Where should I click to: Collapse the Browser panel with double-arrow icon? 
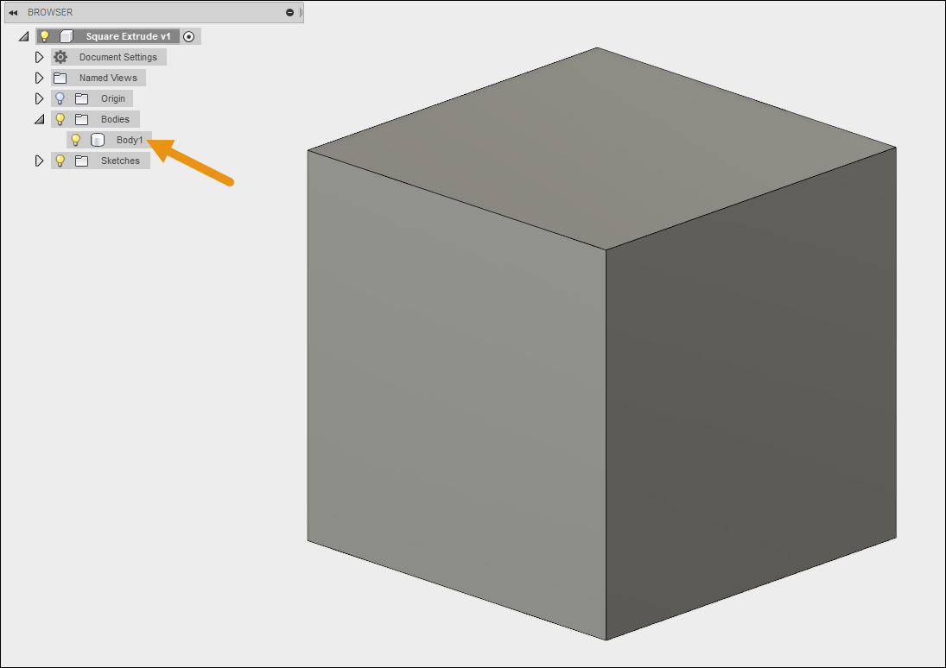click(x=13, y=12)
